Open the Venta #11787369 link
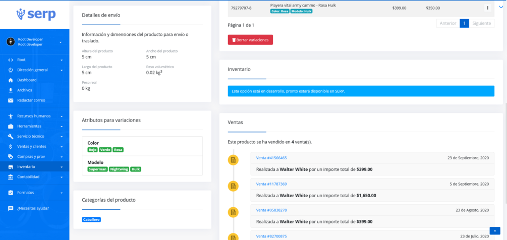The image size is (507, 240). [x=271, y=184]
